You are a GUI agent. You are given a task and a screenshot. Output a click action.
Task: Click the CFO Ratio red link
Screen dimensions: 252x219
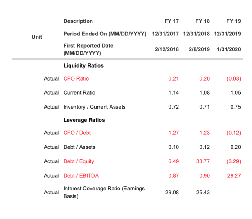click(76, 79)
